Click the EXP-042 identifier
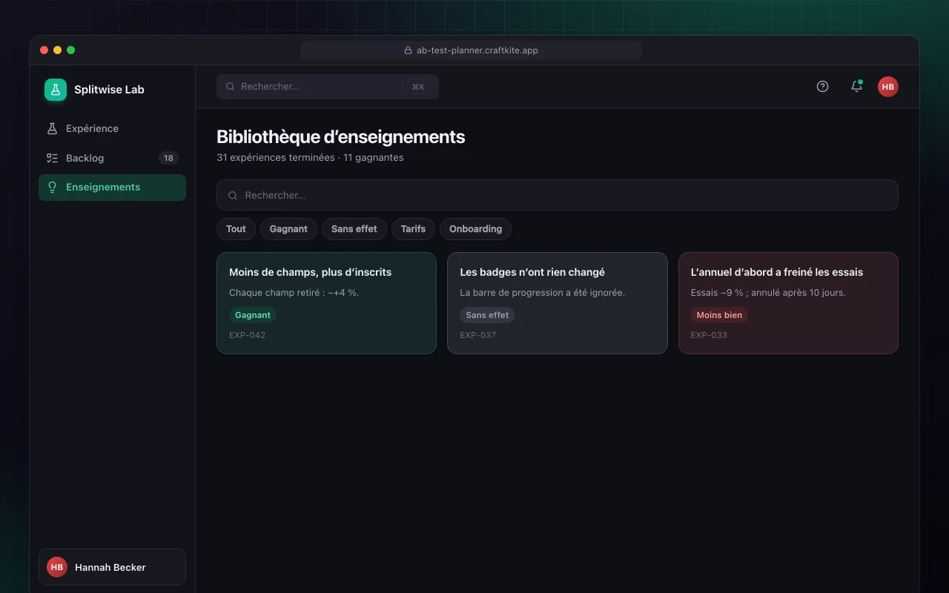 [247, 335]
